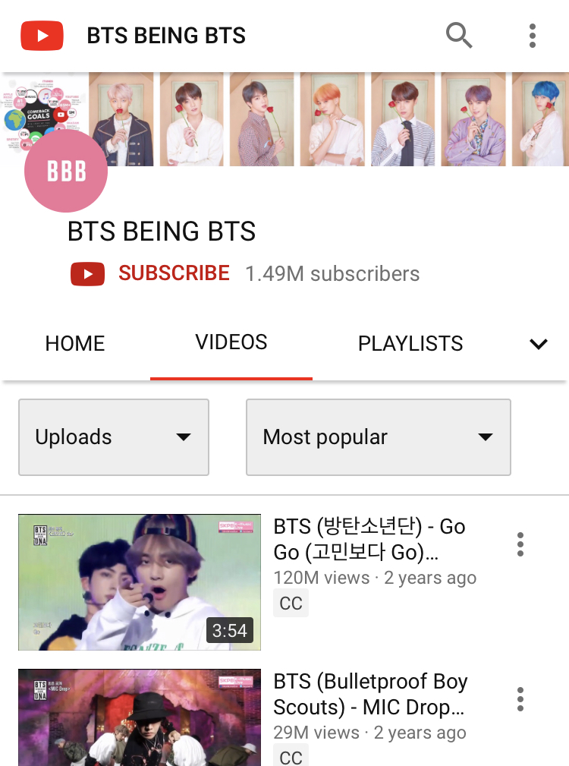This screenshot has width=569, height=766.
Task: Open options for the Go Go video
Action: pyautogui.click(x=520, y=544)
